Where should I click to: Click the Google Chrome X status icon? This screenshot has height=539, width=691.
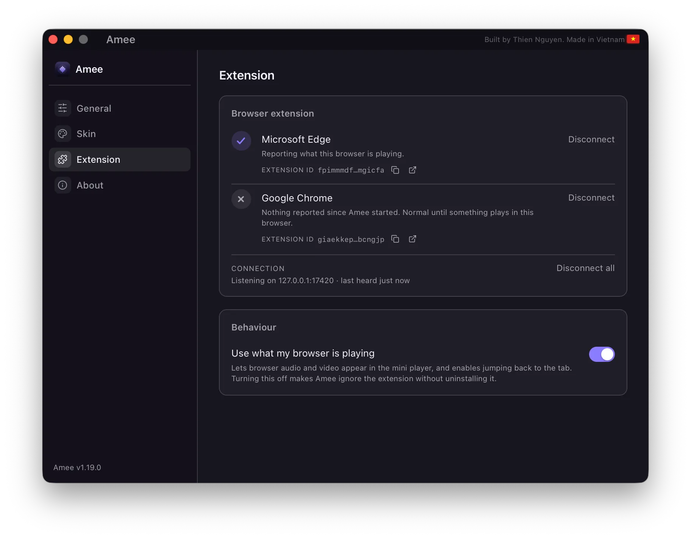pyautogui.click(x=241, y=199)
